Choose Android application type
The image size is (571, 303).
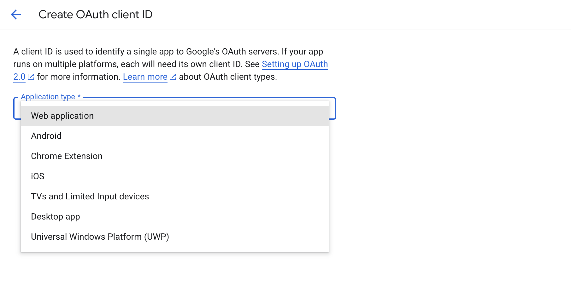coord(175,136)
